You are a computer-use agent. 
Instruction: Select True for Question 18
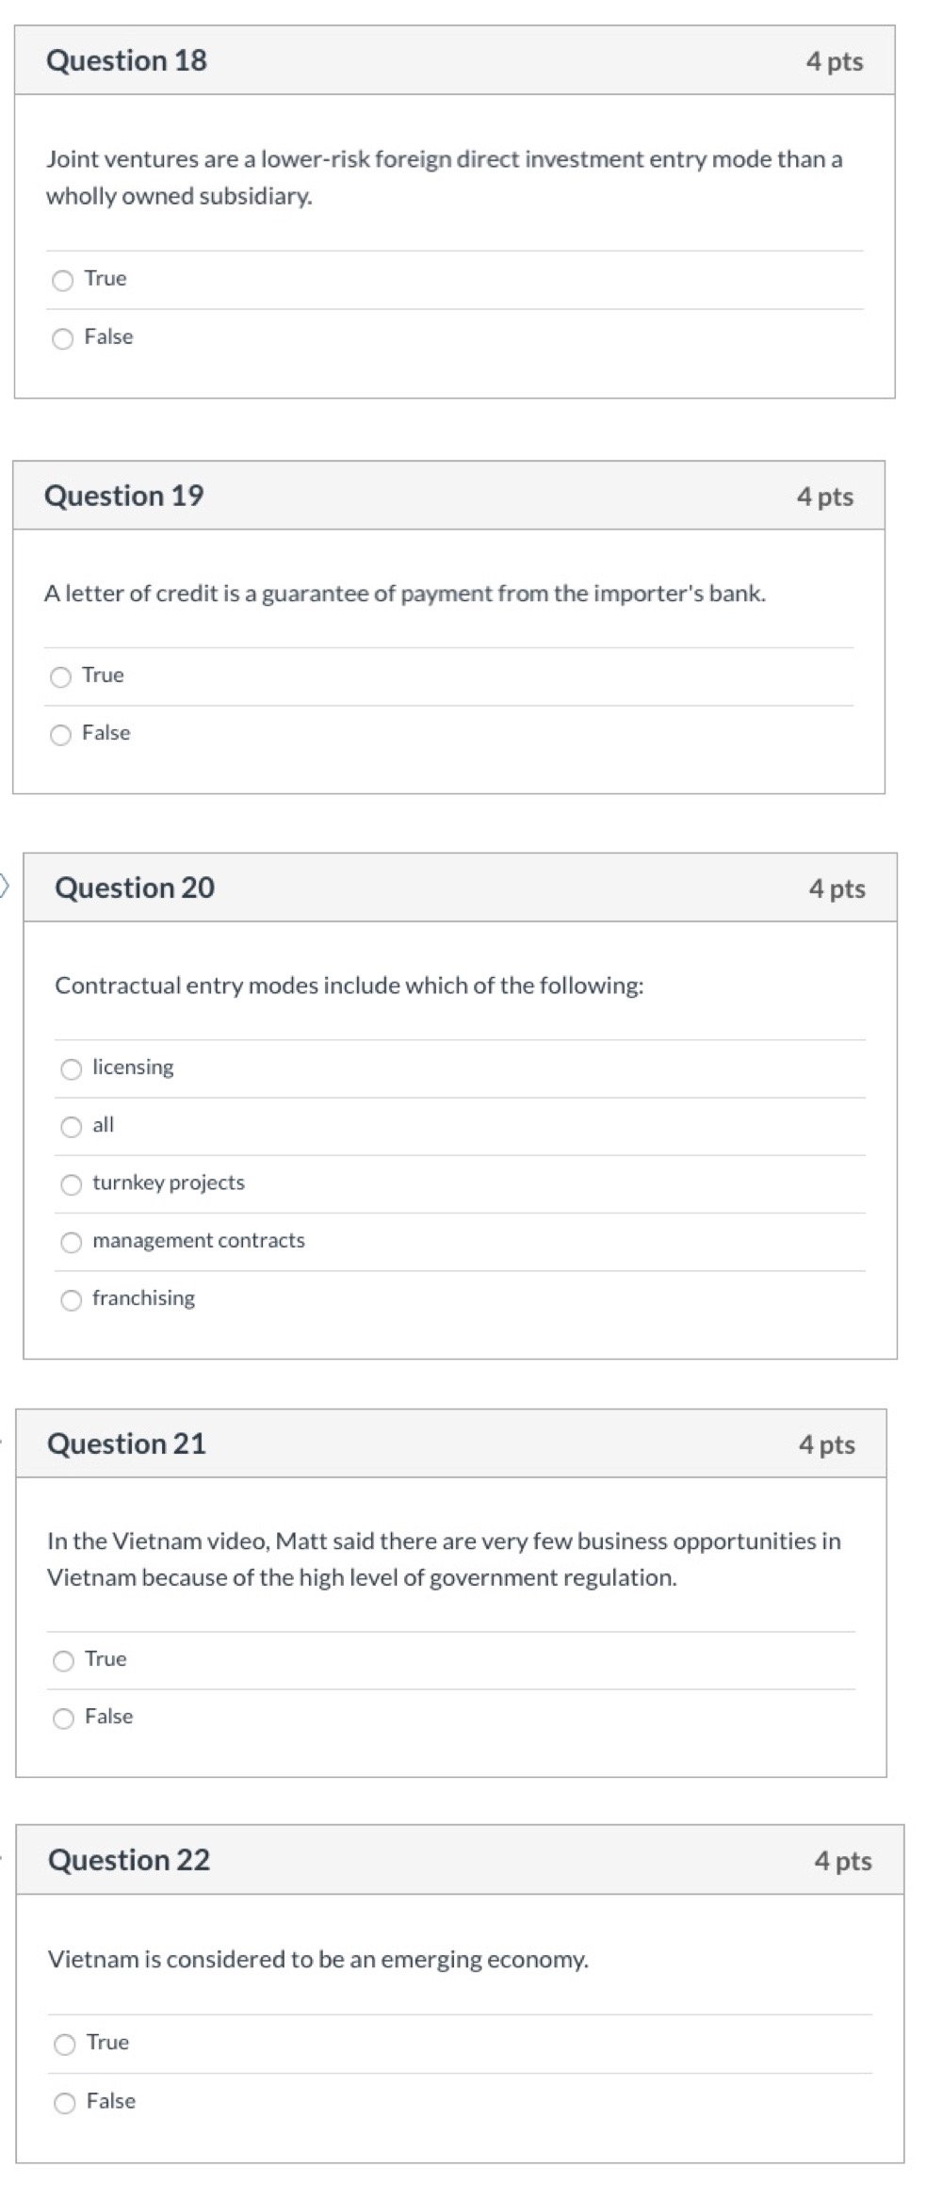(x=62, y=280)
